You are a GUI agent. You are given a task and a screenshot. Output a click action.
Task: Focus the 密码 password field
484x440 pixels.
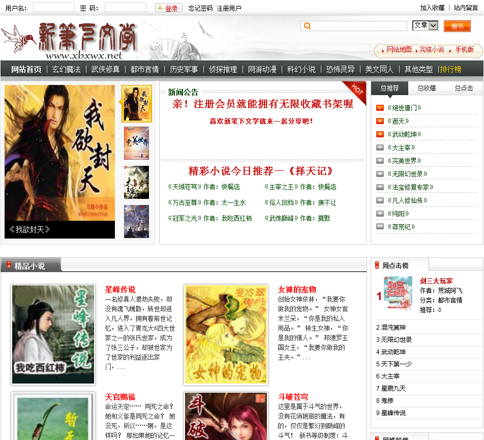click(125, 8)
